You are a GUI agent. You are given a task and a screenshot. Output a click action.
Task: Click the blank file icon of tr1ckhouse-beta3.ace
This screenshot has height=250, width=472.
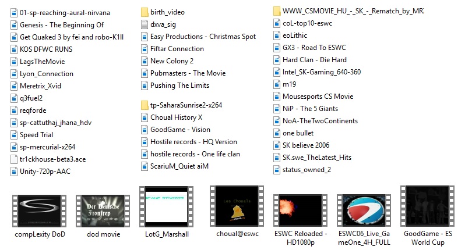coord(14,159)
